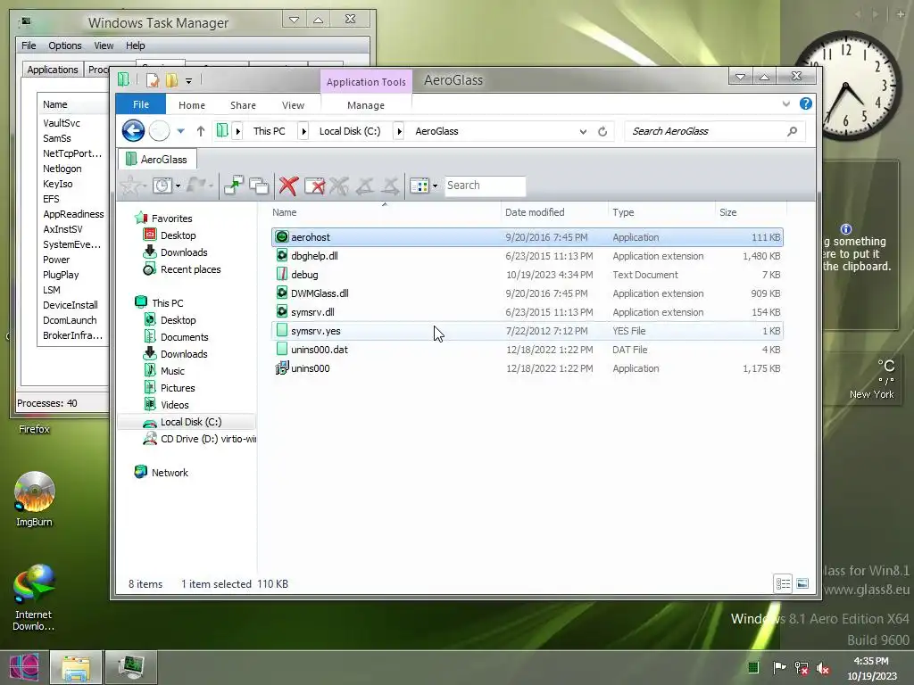The width and height of the screenshot is (914, 685).
Task: Click the greyed Forward navigation button
Action: [x=159, y=130]
